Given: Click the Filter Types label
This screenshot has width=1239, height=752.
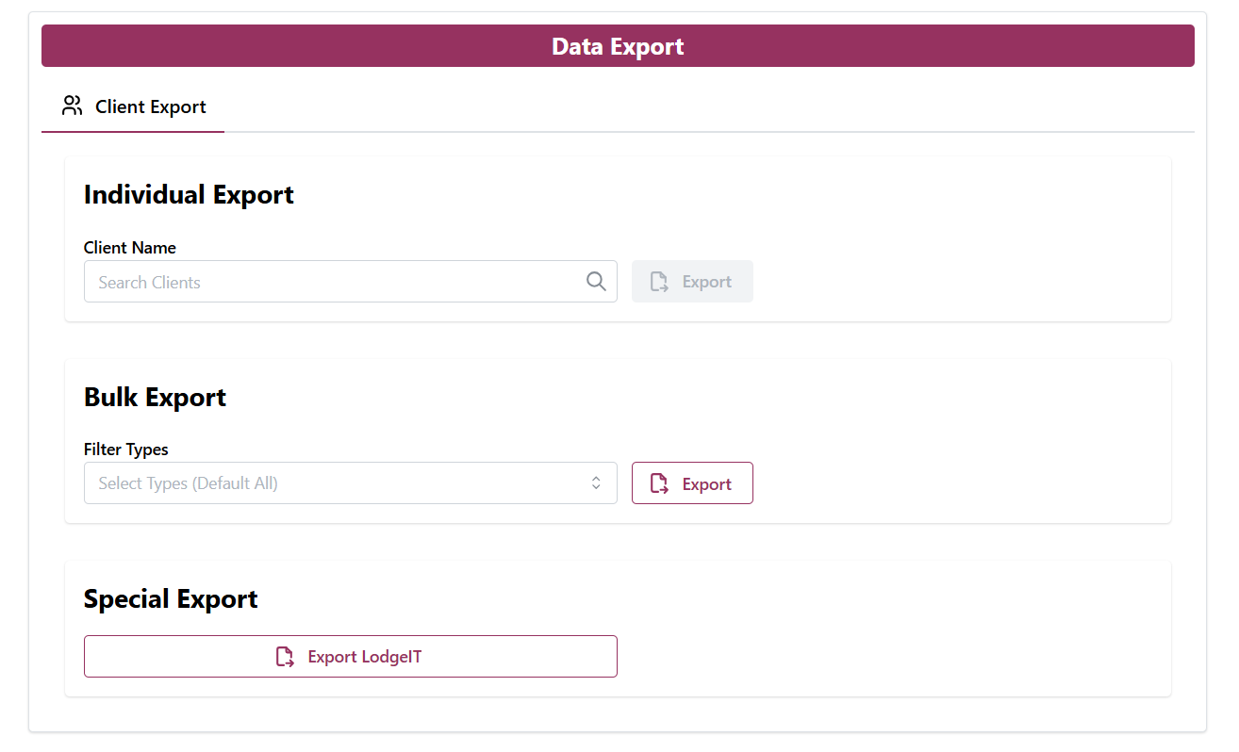Looking at the screenshot, I should click(126, 450).
